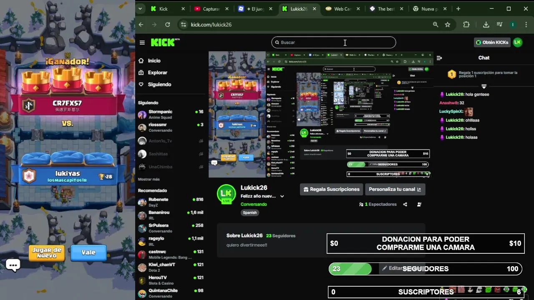This screenshot has width=534, height=300.
Task: Switch to the El jueg tab
Action: tap(255, 9)
